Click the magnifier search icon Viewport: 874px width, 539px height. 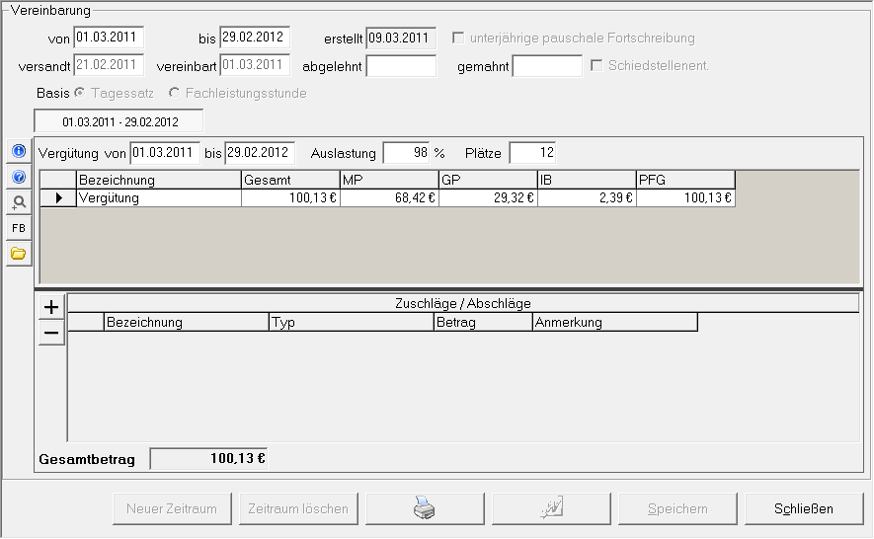(18, 202)
